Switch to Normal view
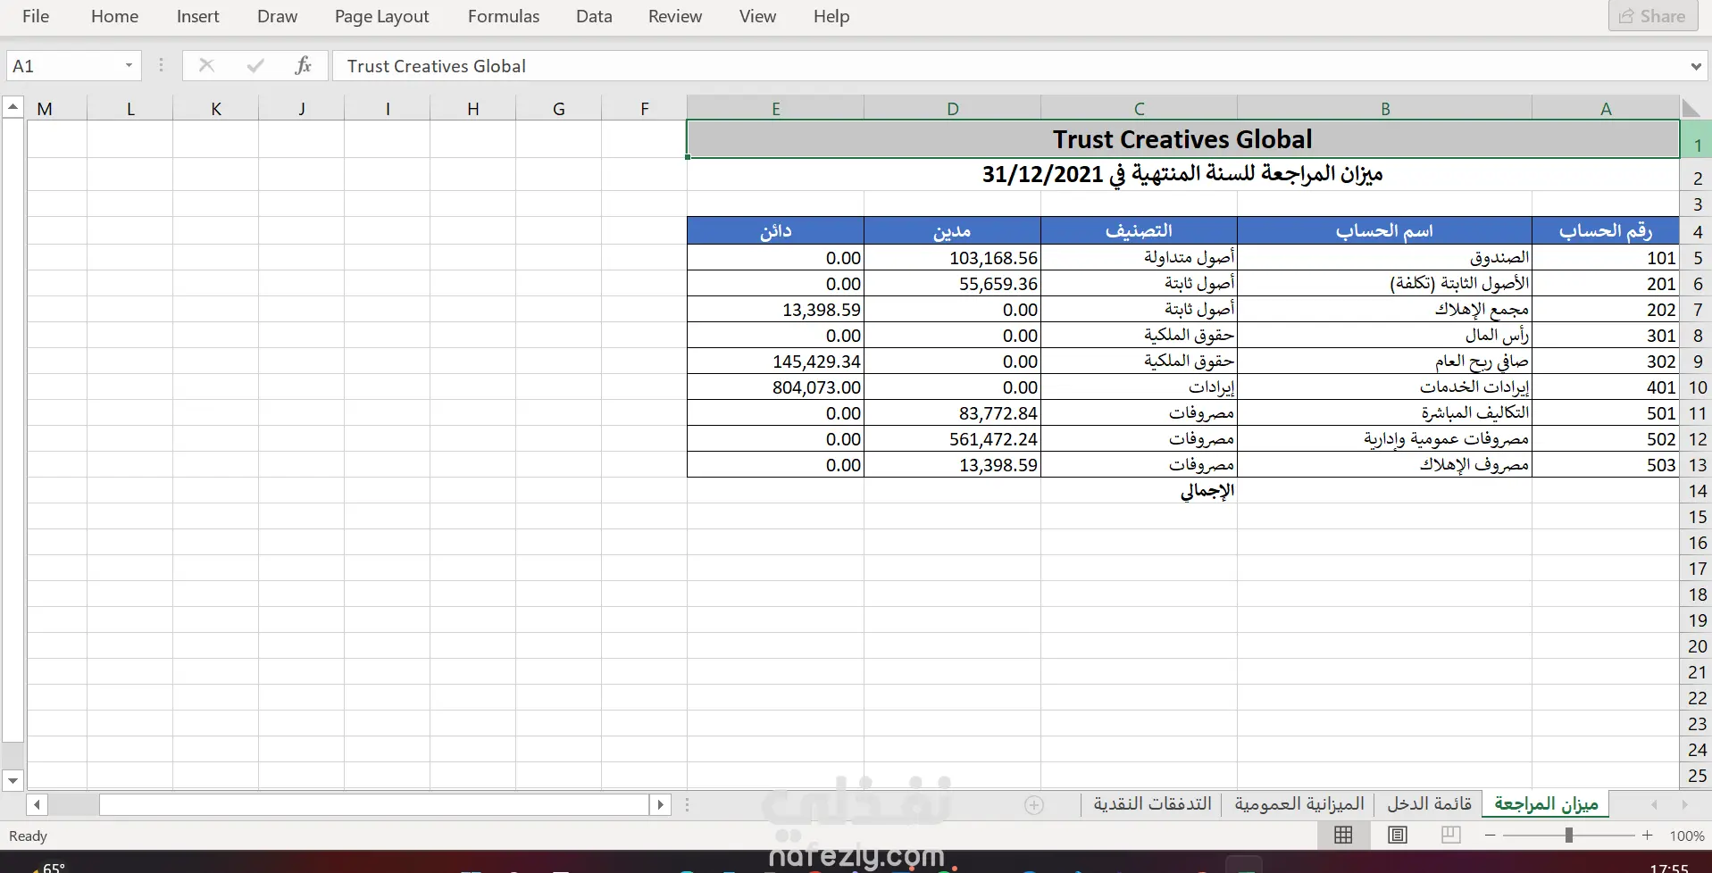Viewport: 1712px width, 873px height. [1343, 836]
